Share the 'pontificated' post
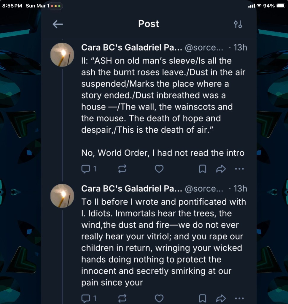The image size is (288, 304). tap(221, 298)
